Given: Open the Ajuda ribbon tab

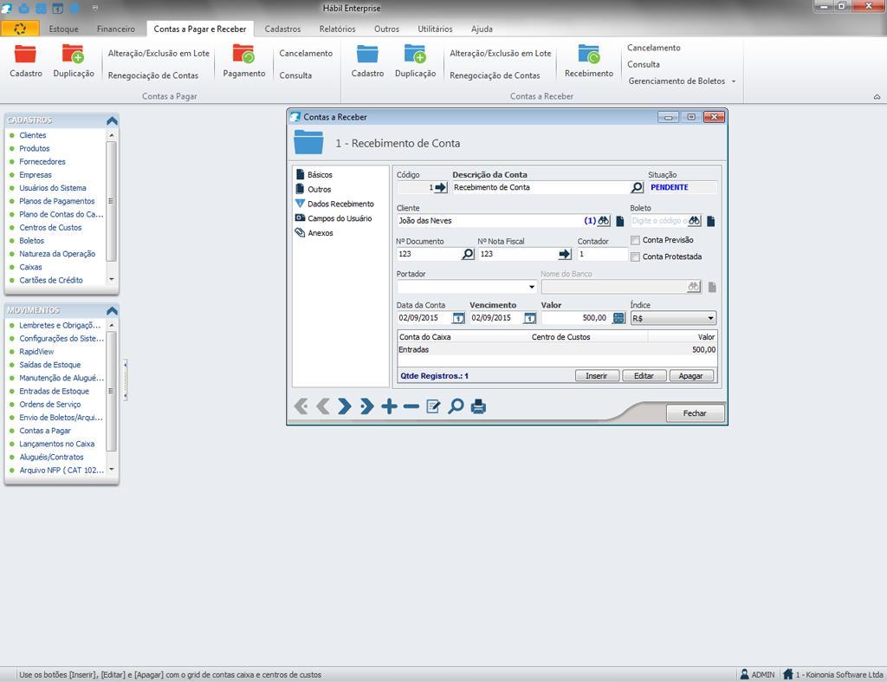Looking at the screenshot, I should [x=482, y=29].
